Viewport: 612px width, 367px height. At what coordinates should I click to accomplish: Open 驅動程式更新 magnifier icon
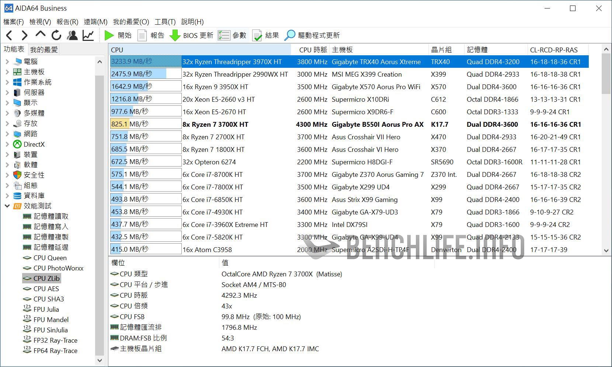coord(290,35)
